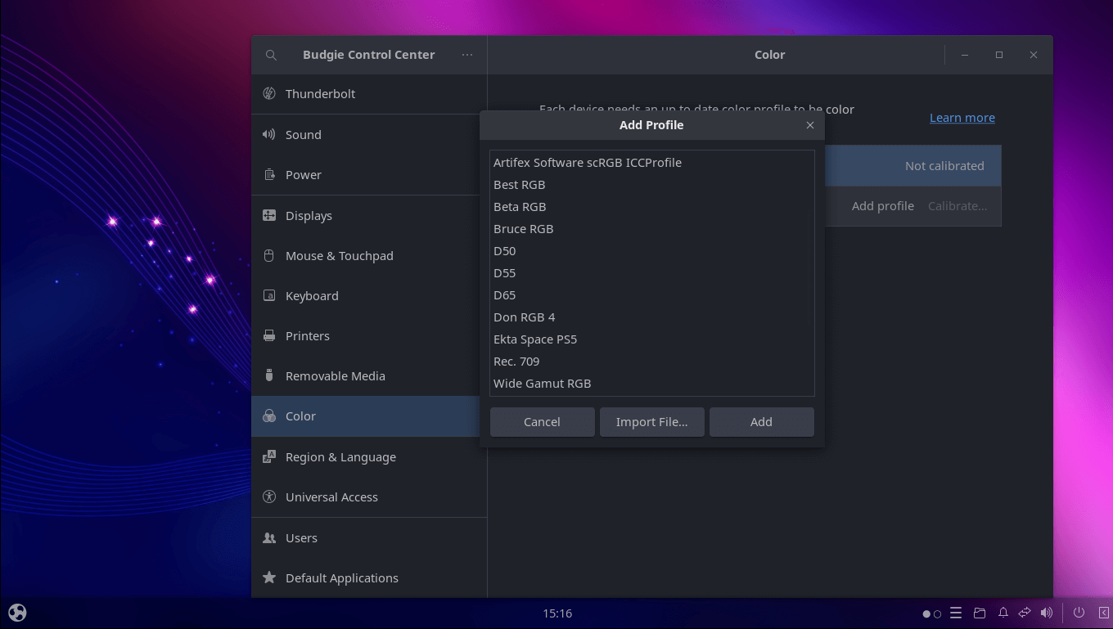1113x629 pixels.
Task: Open the Budgie menu in taskbar
Action: coord(16,612)
